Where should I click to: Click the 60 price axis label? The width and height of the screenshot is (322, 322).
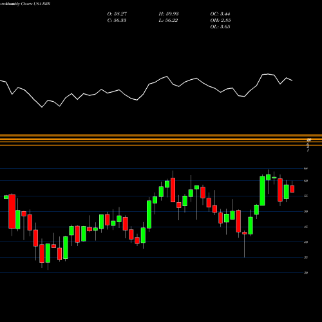pos(306,181)
